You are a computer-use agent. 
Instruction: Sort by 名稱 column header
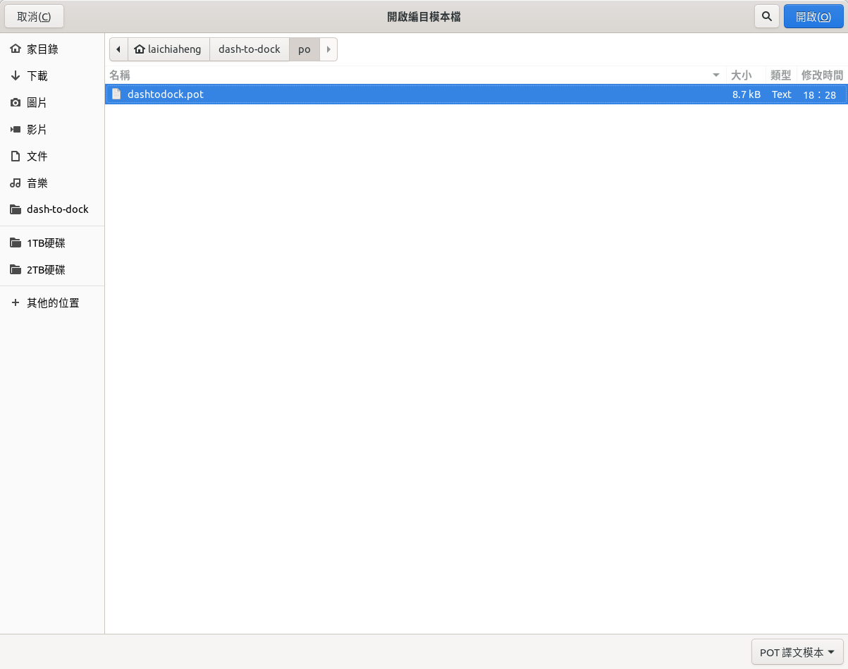coord(416,75)
